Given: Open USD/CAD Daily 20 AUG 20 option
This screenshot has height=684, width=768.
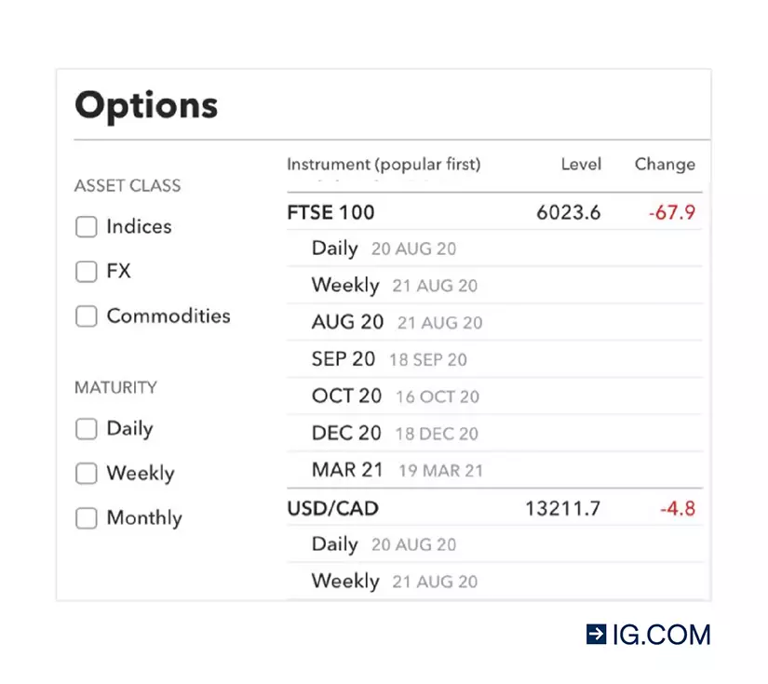Looking at the screenshot, I should click(384, 544).
